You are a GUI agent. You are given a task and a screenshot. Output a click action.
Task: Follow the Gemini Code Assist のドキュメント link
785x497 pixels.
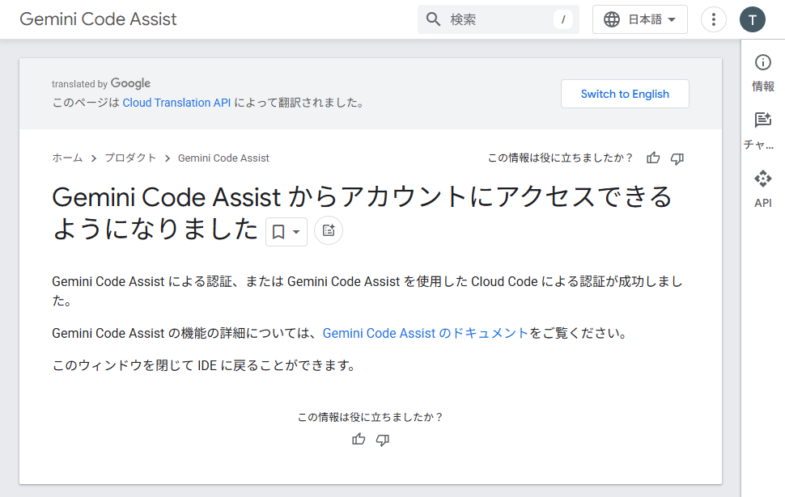coord(424,332)
